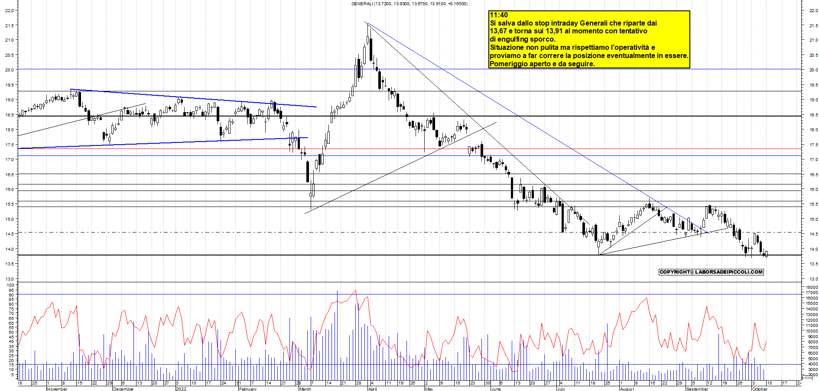This screenshot has width=819, height=391.
Task: Click the 4000 volume label on right axis
Action: pyautogui.click(x=813, y=364)
